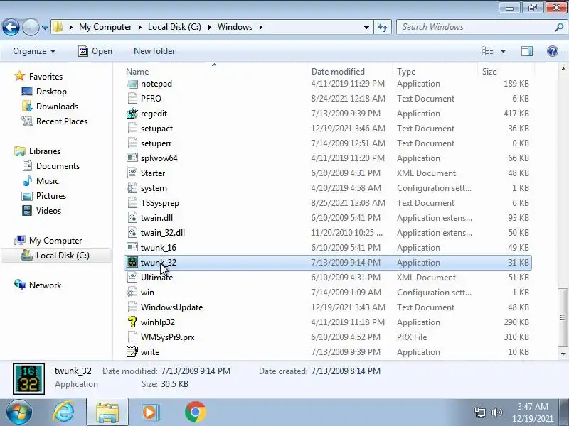569x426 pixels.
Task: Click the scrollbar up arrow
Action: point(563,69)
